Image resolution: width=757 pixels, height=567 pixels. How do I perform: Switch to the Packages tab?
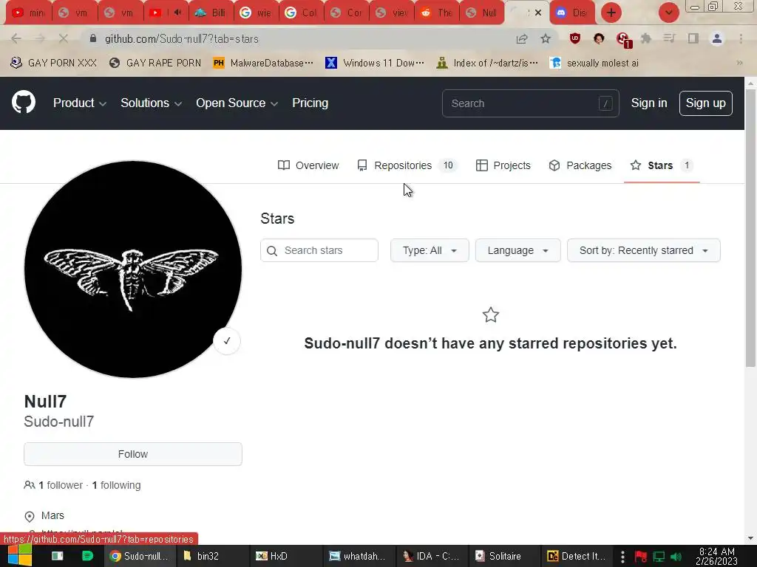click(580, 165)
